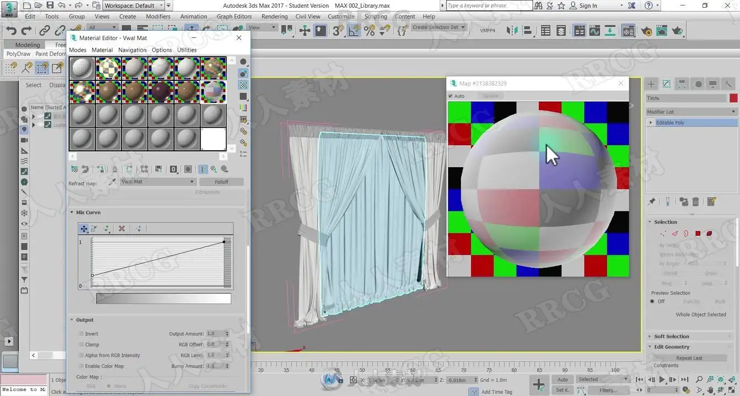Pick material with the eyedropper tool

coord(112,182)
